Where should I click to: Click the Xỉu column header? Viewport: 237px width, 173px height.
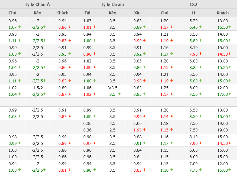coord(137,13)
